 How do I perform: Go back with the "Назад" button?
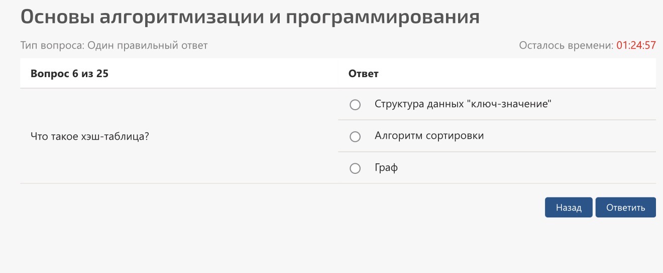click(569, 207)
